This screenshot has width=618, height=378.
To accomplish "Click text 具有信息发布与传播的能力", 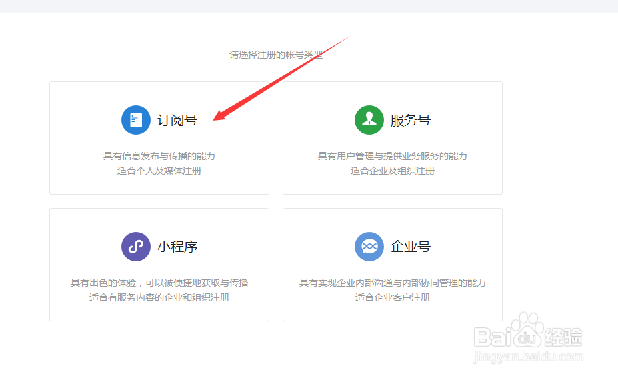I will tap(159, 156).
